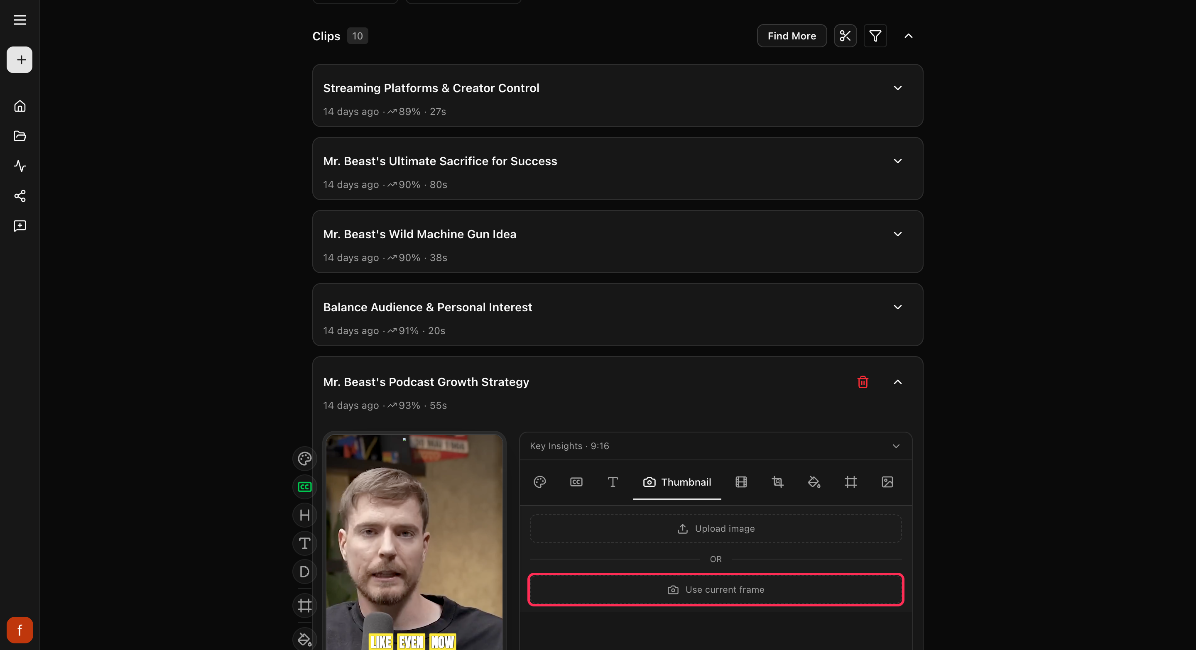Switch to the paint bucket fill tab in the editor panel
The width and height of the screenshot is (1196, 650).
[814, 482]
